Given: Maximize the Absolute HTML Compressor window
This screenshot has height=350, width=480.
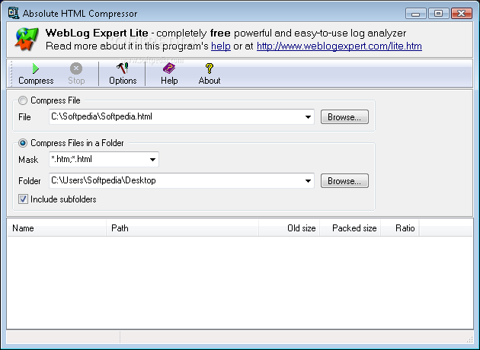Looking at the screenshot, I should coord(438,14).
